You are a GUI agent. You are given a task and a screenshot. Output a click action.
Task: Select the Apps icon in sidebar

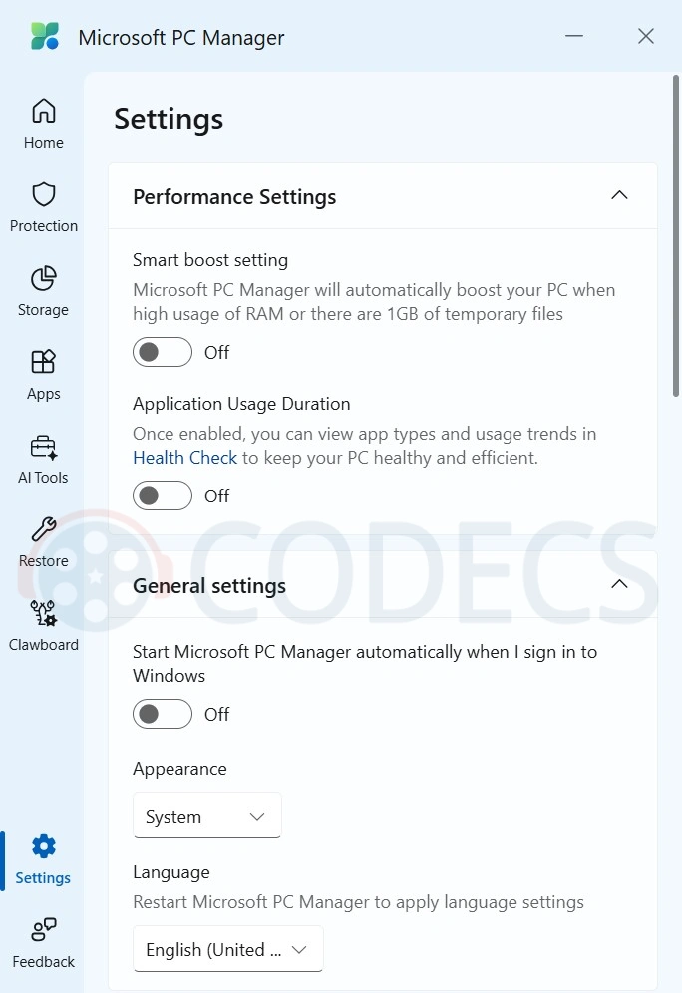tap(43, 362)
